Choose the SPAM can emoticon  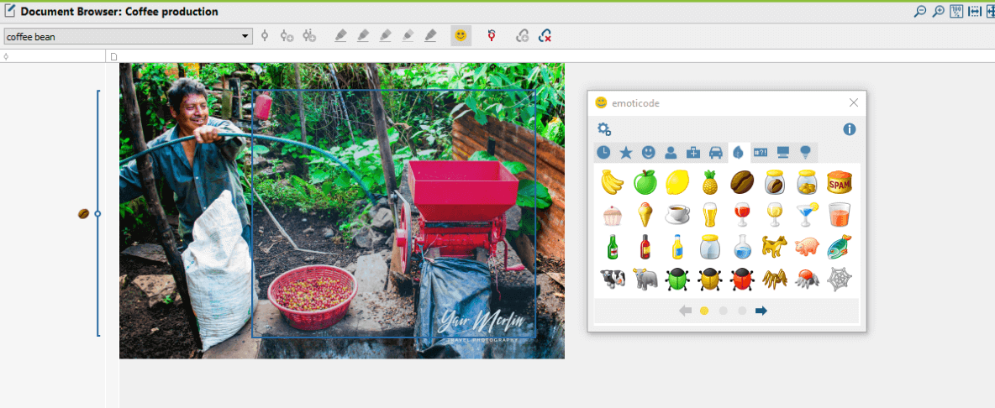click(839, 182)
